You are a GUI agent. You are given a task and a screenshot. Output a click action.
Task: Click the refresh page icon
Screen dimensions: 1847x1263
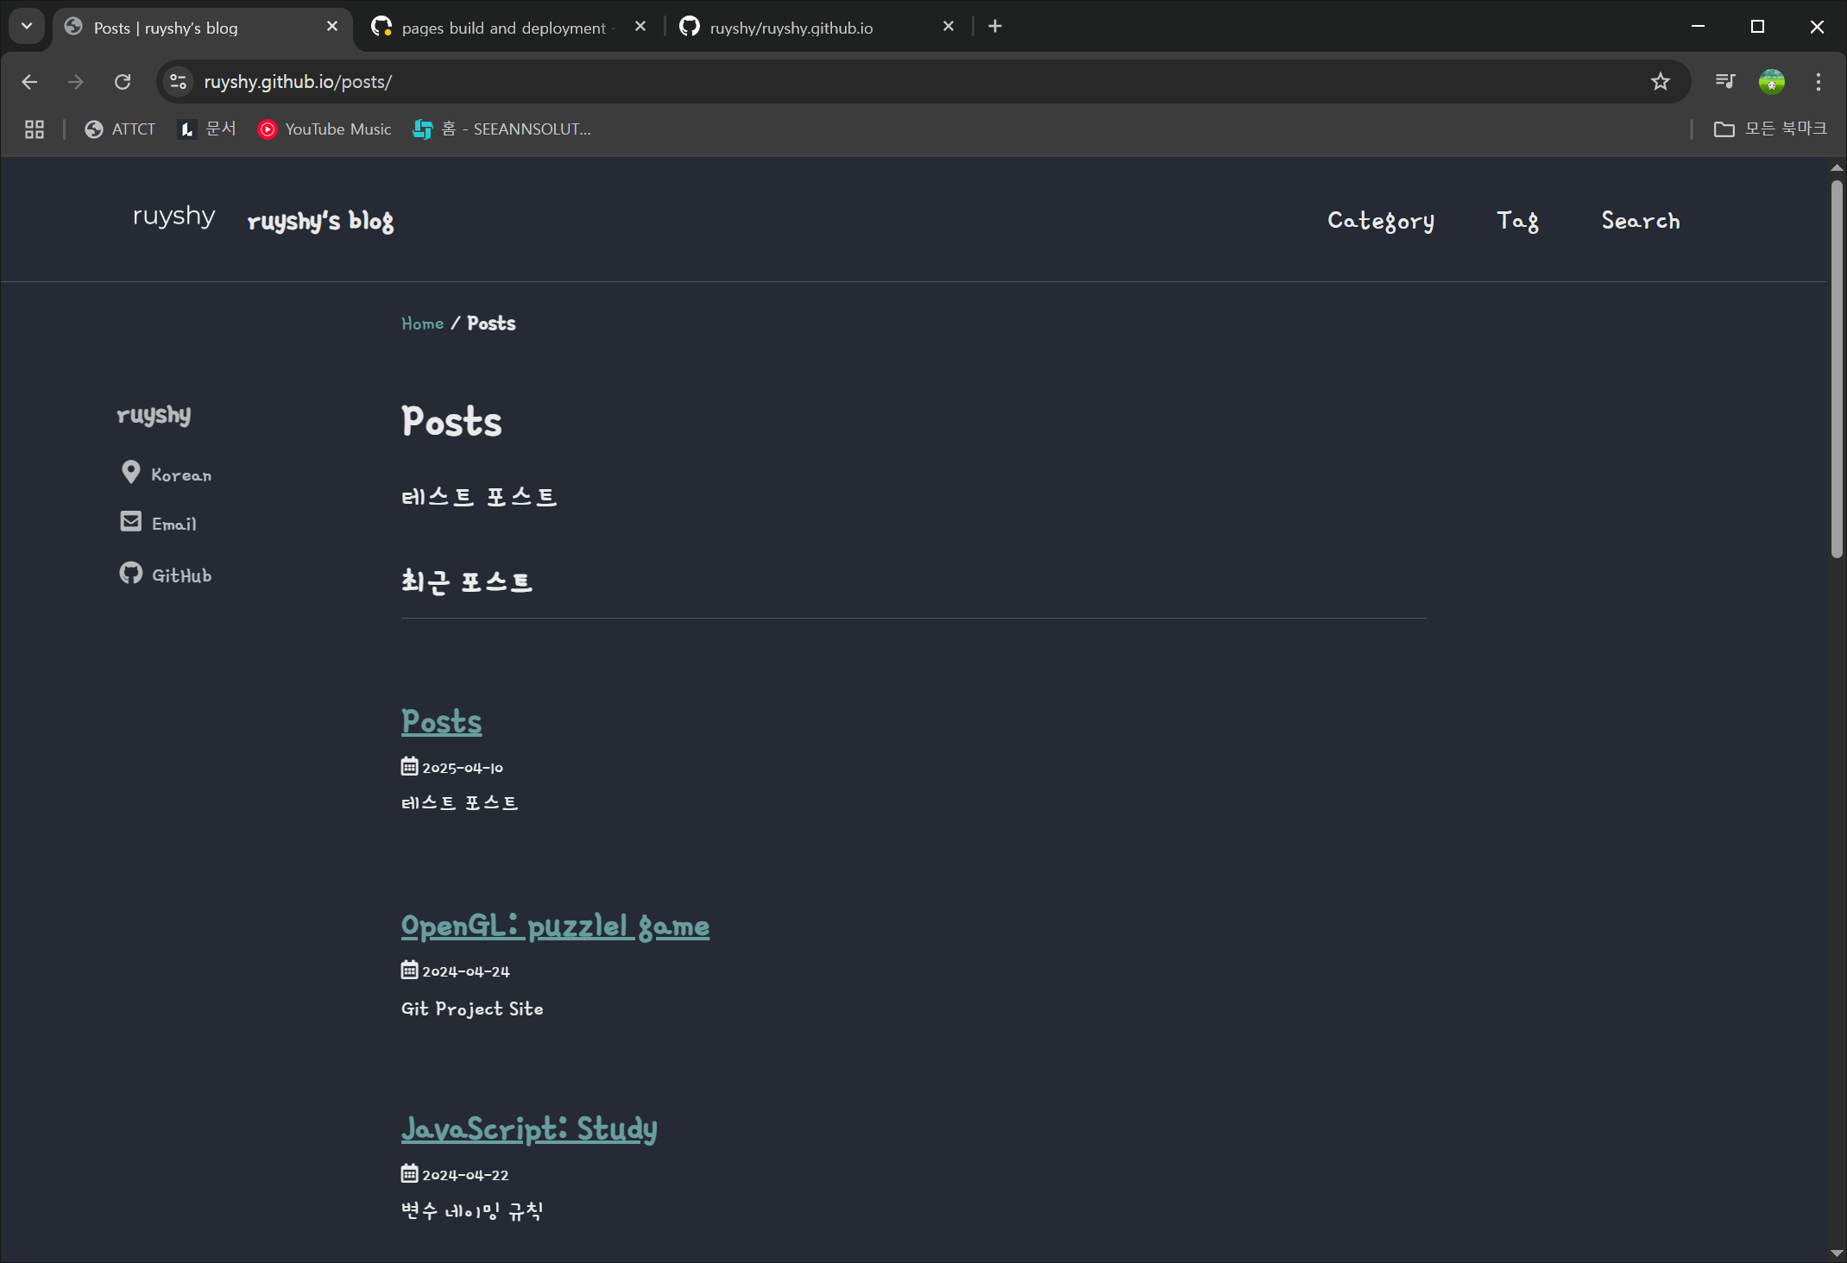tap(123, 81)
